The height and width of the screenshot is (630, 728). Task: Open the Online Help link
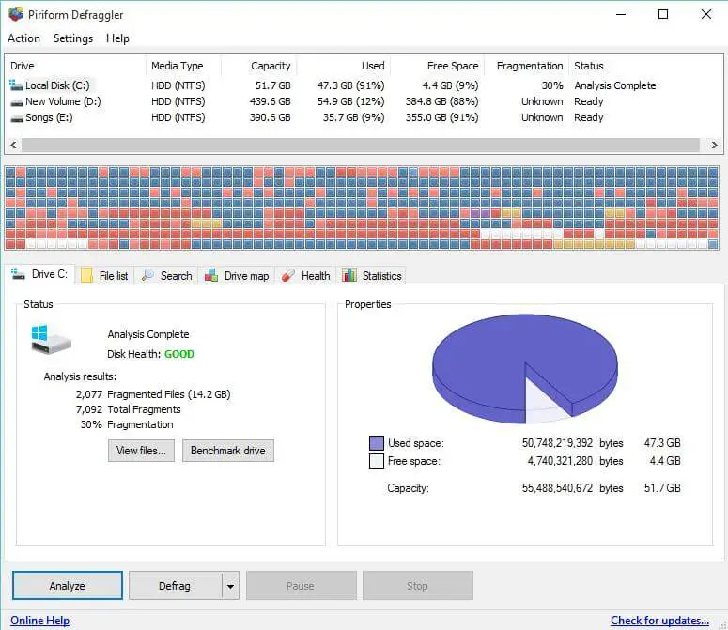(40, 621)
